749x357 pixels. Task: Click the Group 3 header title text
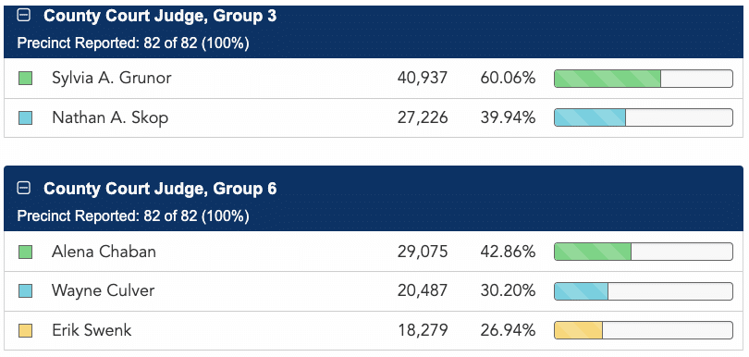point(160,16)
